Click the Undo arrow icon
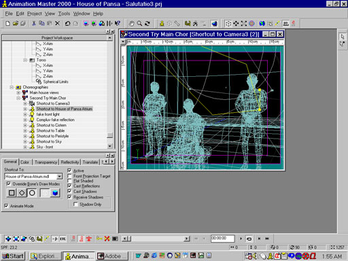The image size is (348, 261). pos(67,23)
